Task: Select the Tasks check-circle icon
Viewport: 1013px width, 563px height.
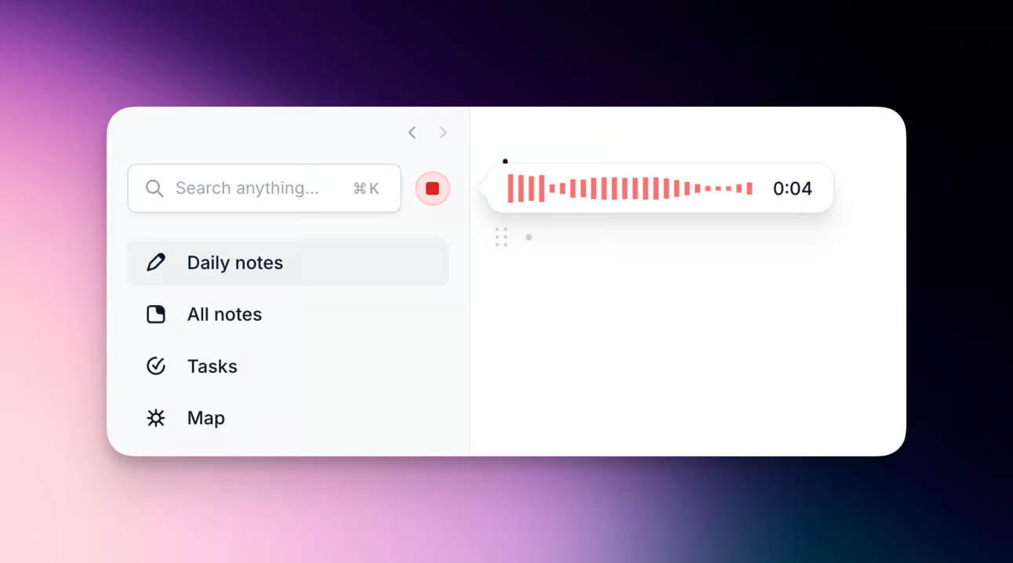Action: coord(156,365)
